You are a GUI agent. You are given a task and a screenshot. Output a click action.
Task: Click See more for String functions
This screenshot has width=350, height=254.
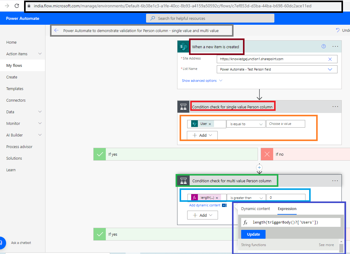click(326, 245)
